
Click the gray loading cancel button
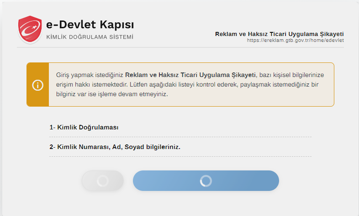[103, 180]
